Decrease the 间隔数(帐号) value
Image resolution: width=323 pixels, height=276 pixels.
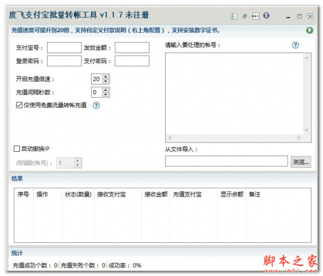pos(78,165)
